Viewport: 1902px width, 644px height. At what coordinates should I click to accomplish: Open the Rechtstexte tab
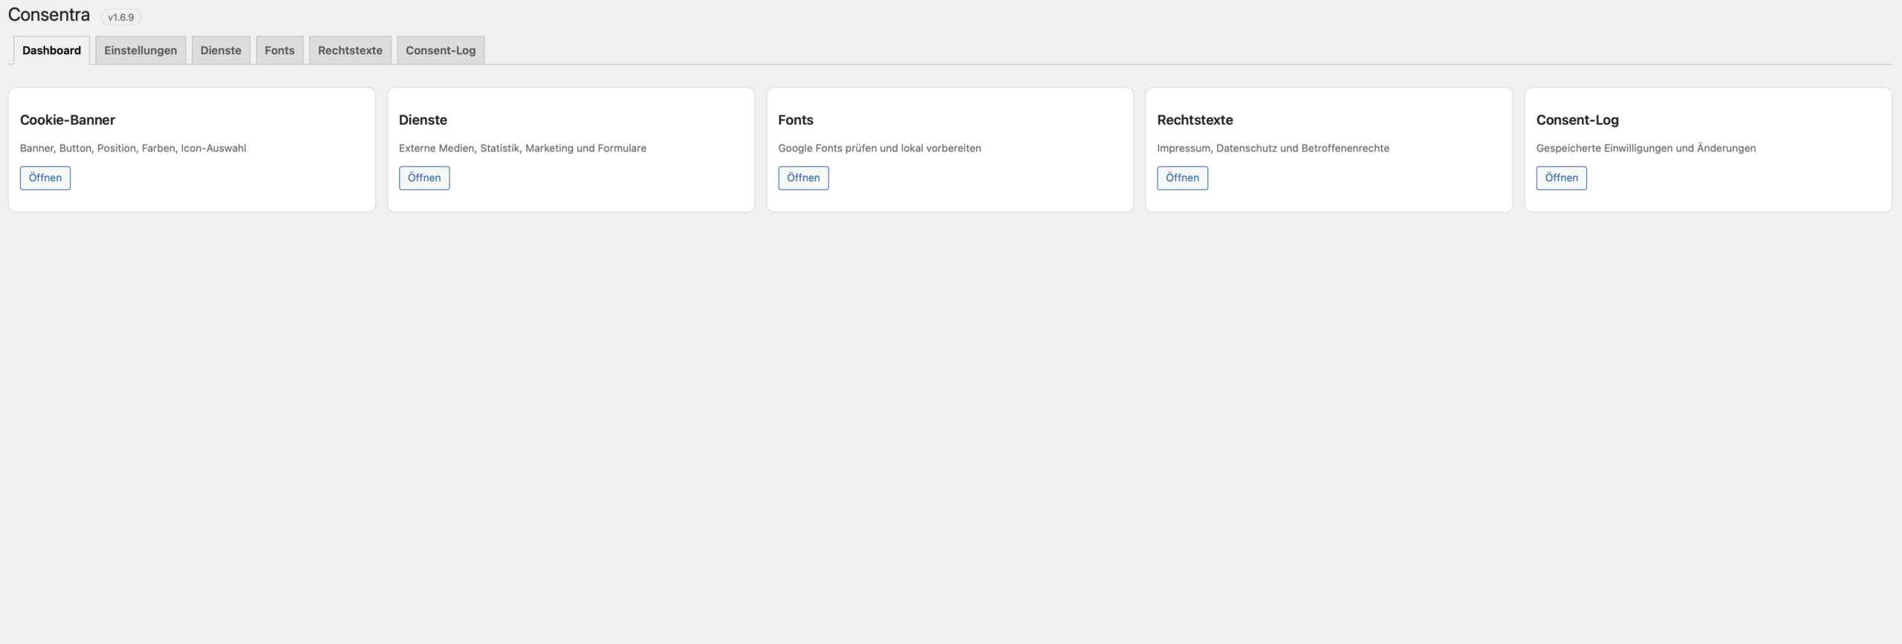click(350, 51)
